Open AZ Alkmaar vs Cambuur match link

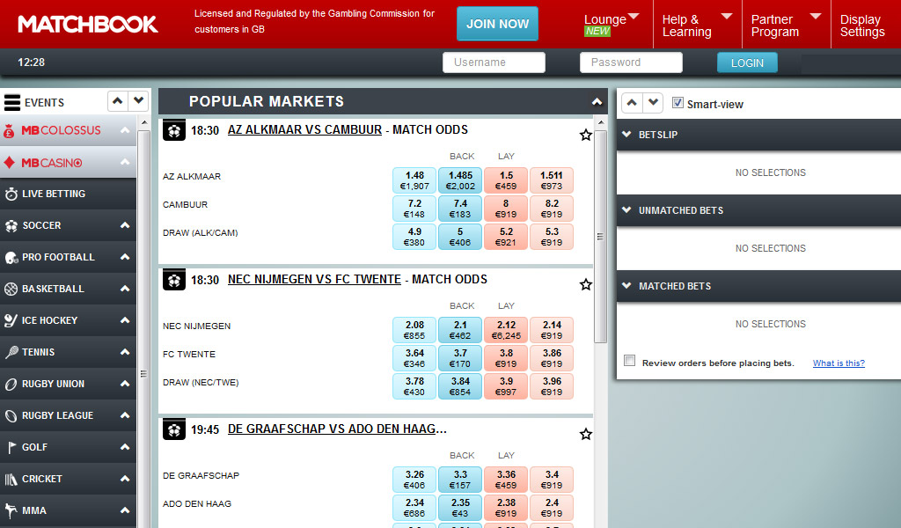pyautogui.click(x=304, y=130)
